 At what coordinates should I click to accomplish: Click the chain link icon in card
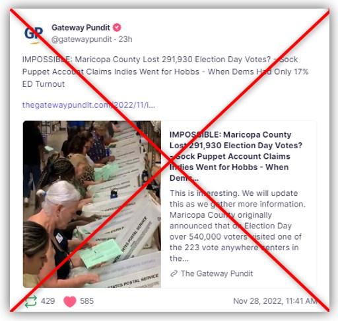tap(174, 273)
